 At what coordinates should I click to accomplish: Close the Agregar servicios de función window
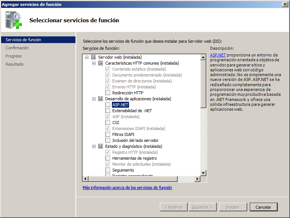click(x=284, y=4)
